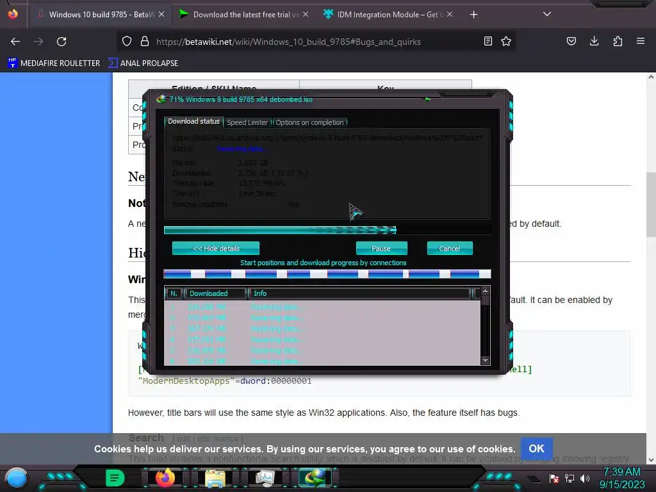List all tabs dropdown arrow
656x492 pixels.
[x=547, y=14]
